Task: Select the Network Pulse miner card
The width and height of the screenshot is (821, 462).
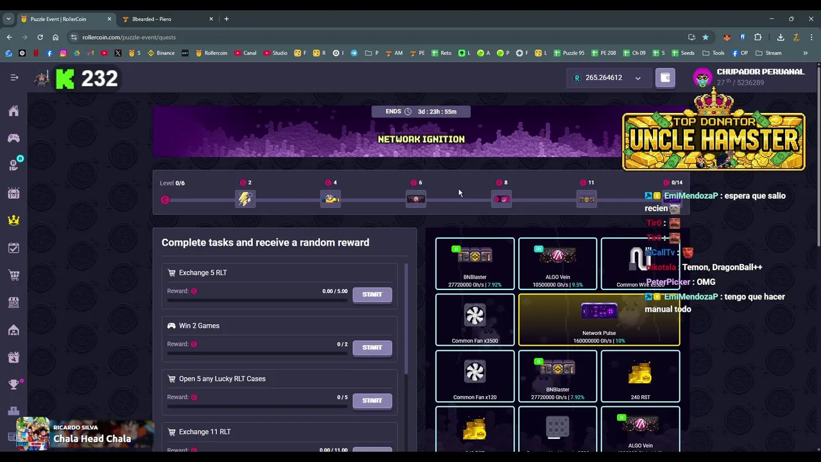Action: click(x=599, y=320)
